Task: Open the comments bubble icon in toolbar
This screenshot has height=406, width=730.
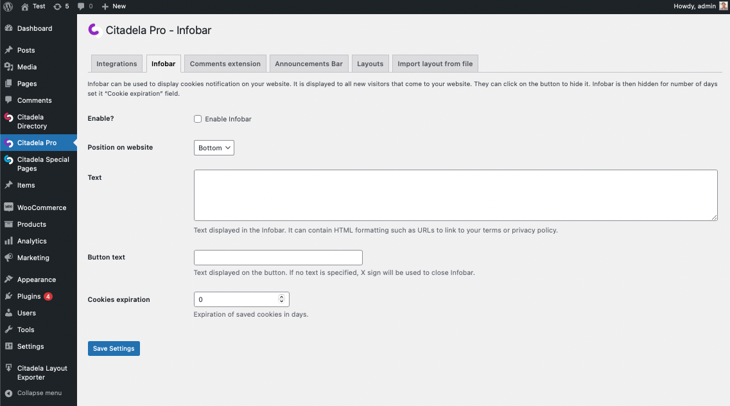Action: (84, 6)
